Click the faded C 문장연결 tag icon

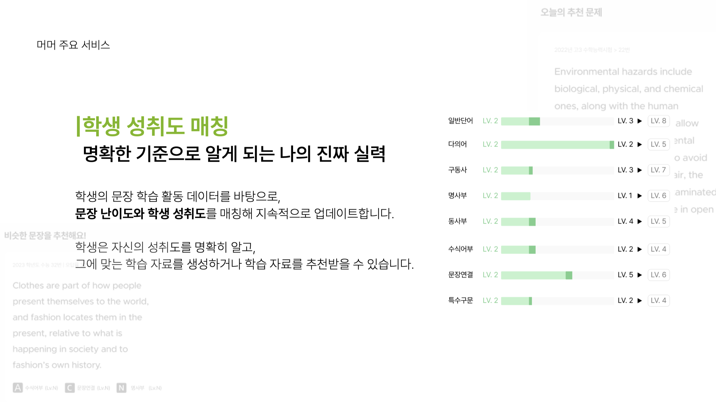click(70, 388)
